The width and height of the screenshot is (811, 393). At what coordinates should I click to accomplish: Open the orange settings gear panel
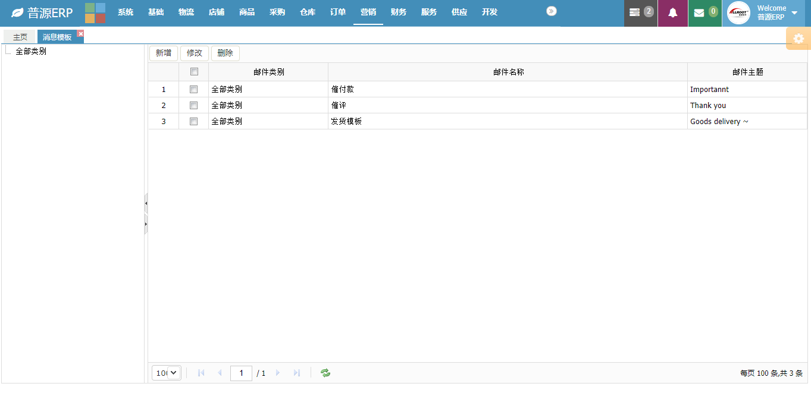[799, 39]
